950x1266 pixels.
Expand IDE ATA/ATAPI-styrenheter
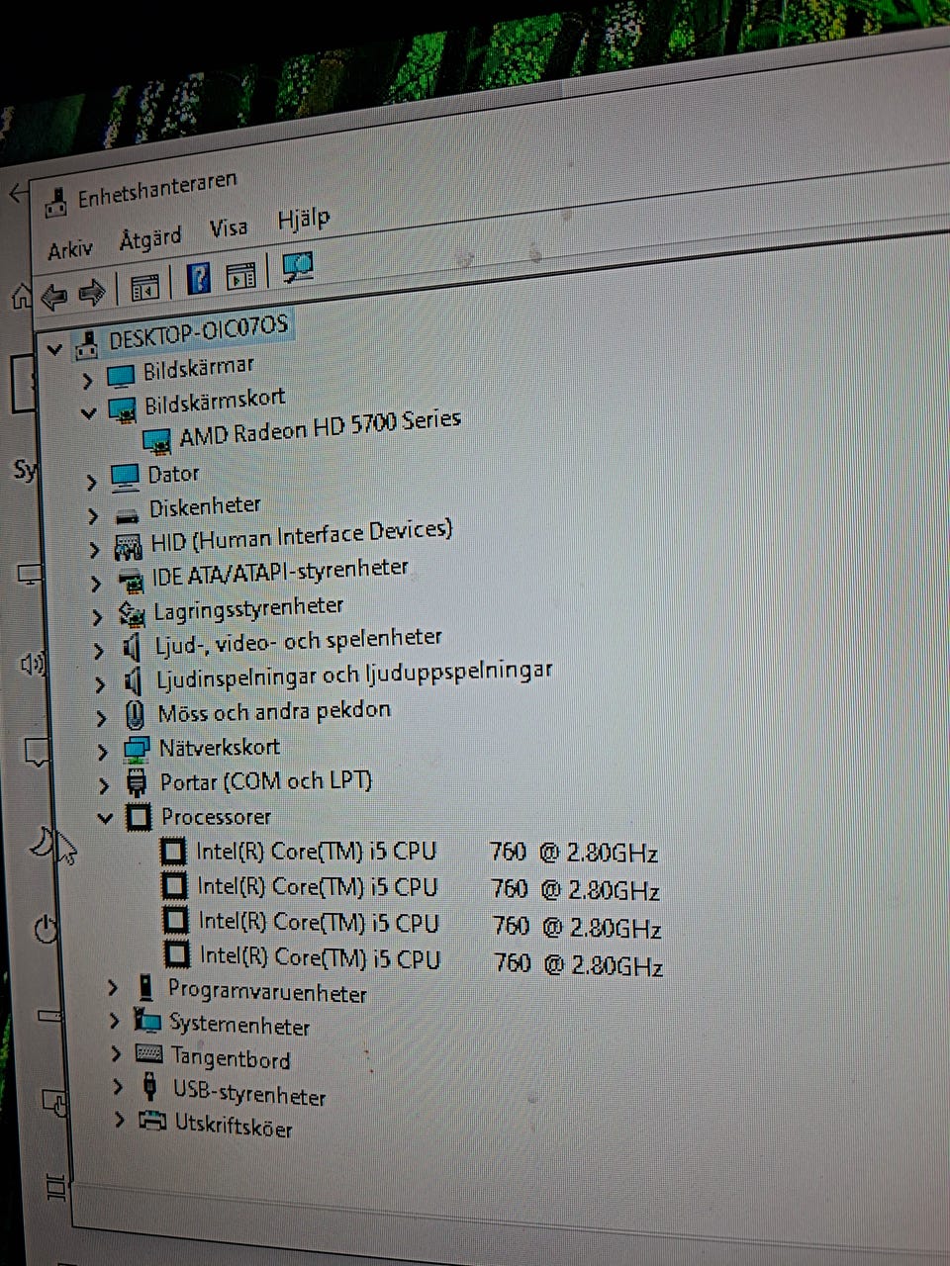pyautogui.click(x=97, y=584)
